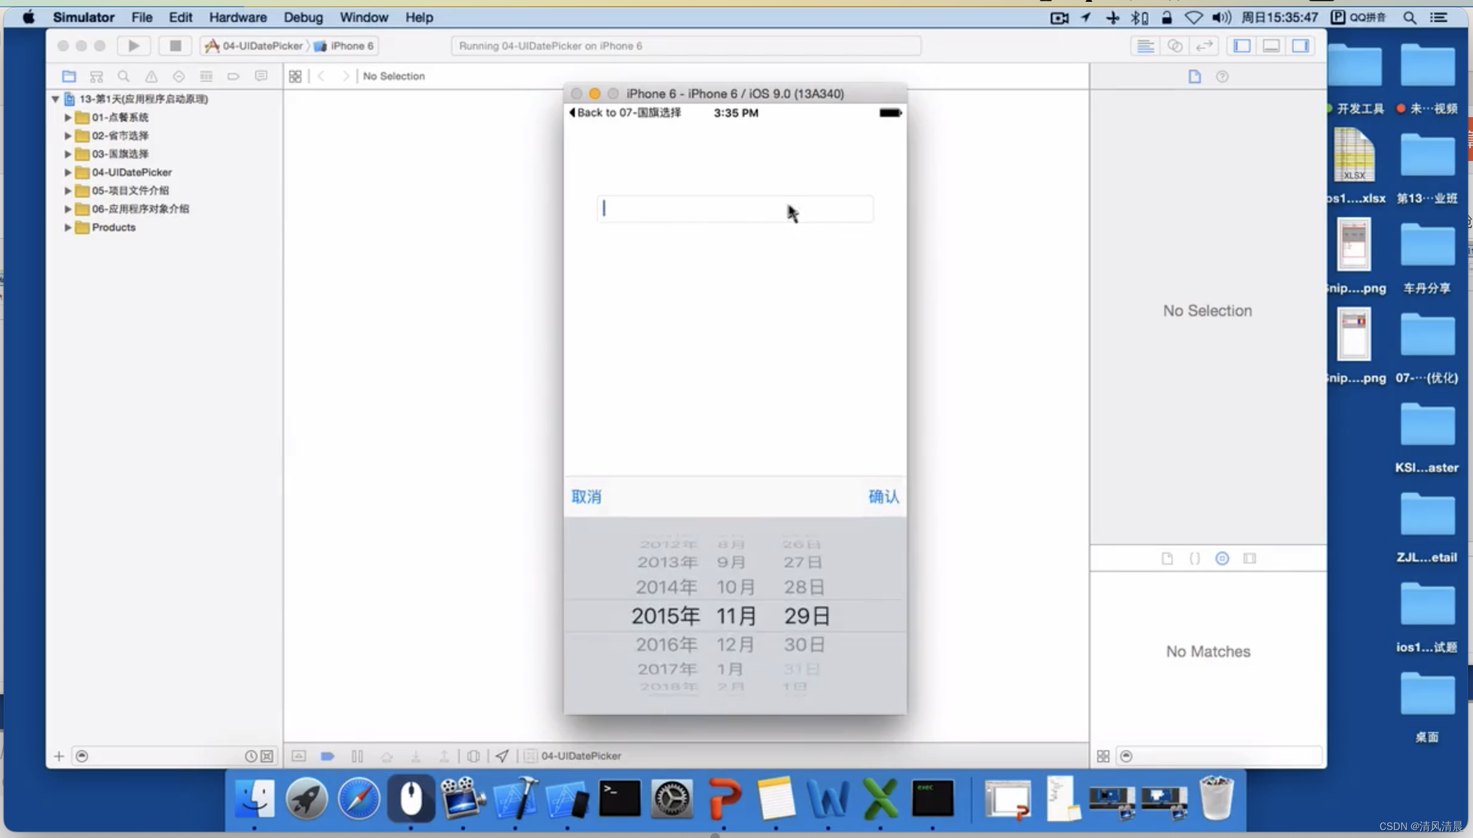Image resolution: width=1473 pixels, height=838 pixels.
Task: Show the File Template library
Action: (1167, 558)
